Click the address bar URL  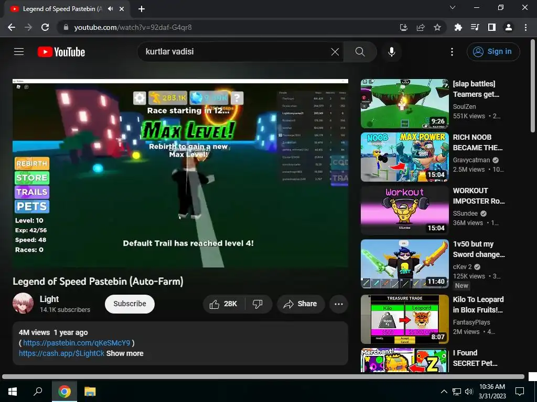133,27
